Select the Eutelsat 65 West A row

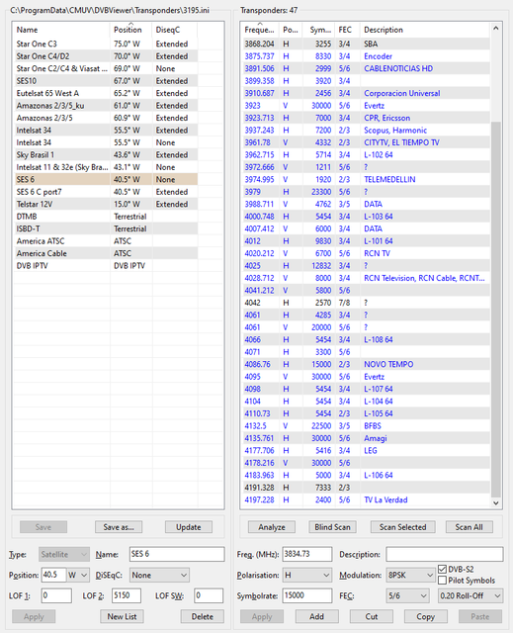[106, 93]
